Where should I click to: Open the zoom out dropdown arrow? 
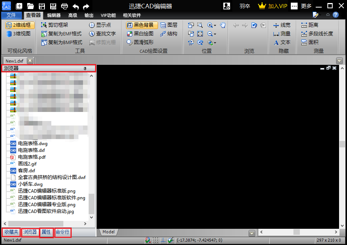coord(215,34)
